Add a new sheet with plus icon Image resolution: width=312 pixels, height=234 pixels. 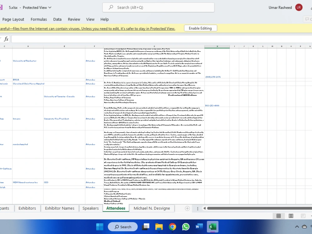point(187,208)
